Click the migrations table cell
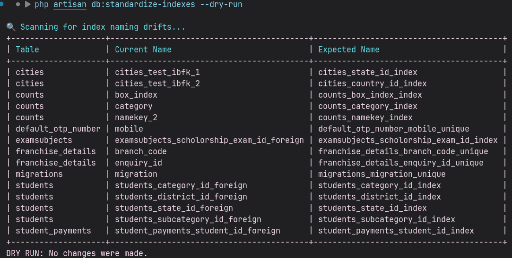512x258 pixels. (39, 175)
